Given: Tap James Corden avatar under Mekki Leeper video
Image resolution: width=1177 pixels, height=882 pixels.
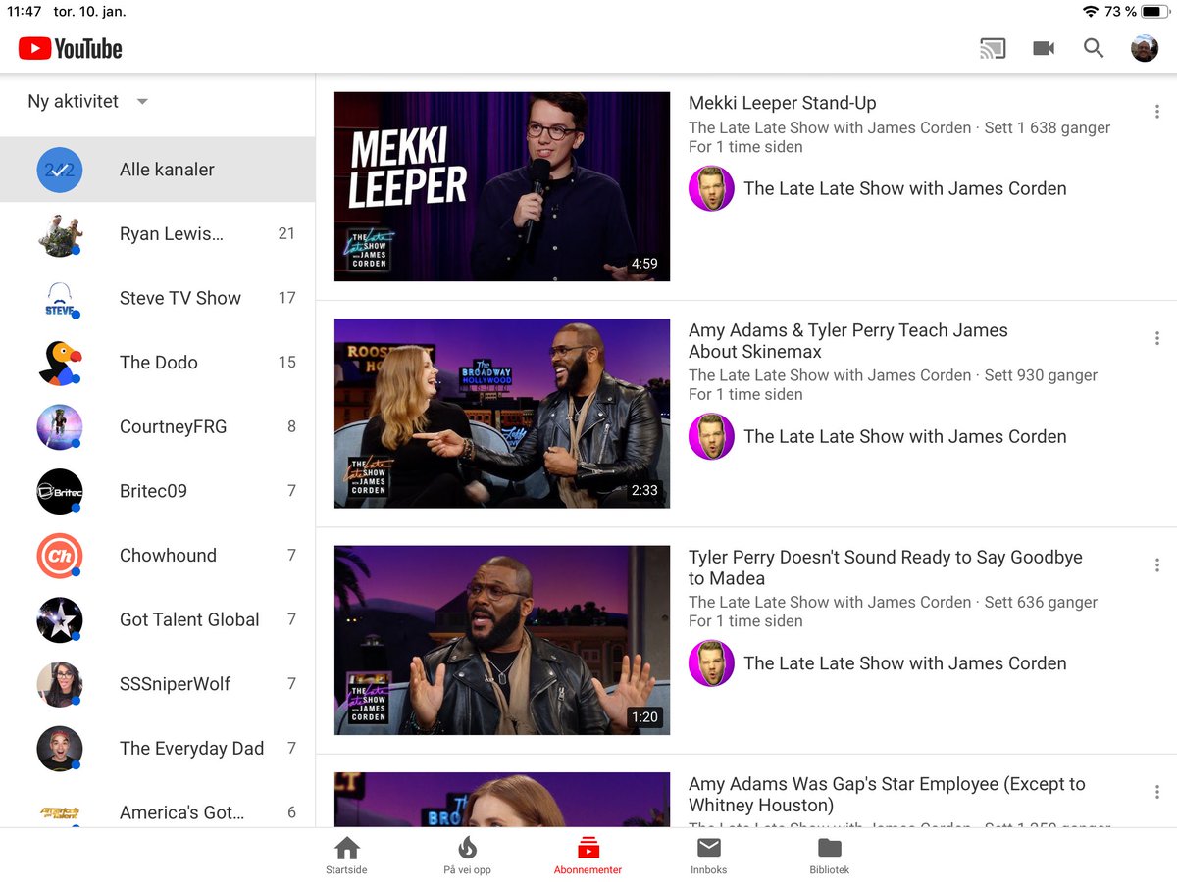Looking at the screenshot, I should point(711,188).
